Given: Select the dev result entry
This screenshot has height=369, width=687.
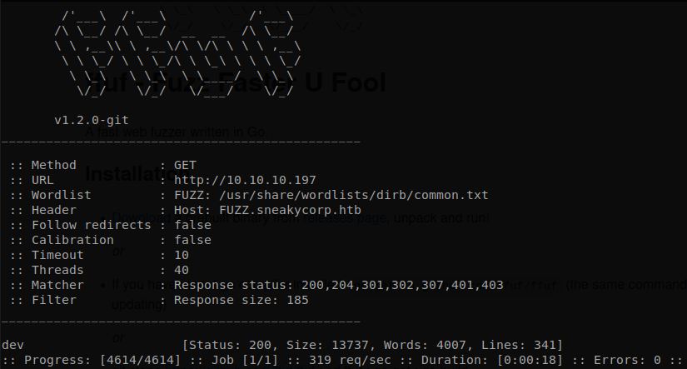Looking at the screenshot, I should pos(12,346).
